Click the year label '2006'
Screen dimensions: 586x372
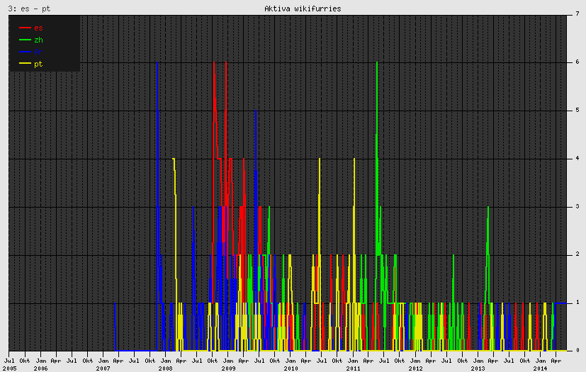click(x=40, y=368)
